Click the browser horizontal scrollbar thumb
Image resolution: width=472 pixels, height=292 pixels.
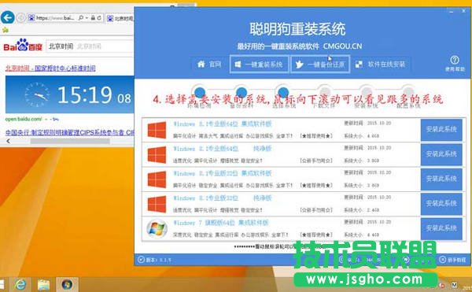coord(70,141)
